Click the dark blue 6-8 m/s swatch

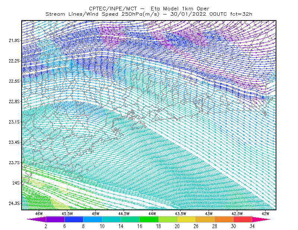(x=74, y=219)
